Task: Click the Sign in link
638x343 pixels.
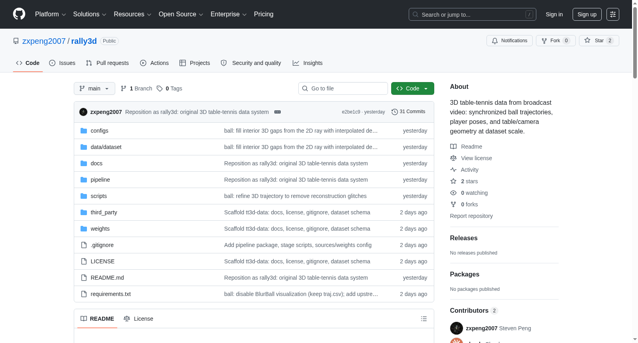Action: 554,14
